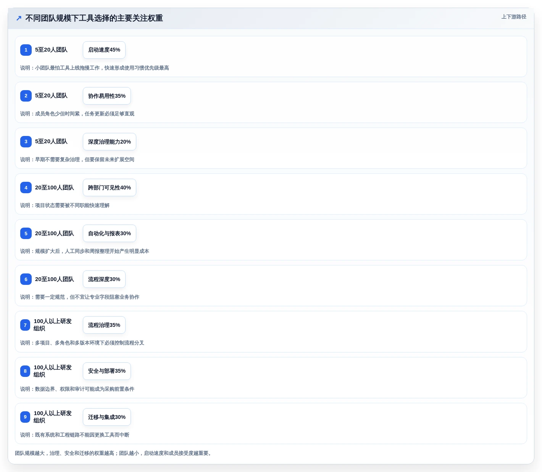This screenshot has height=472, width=542.
Task: Click the 跨部门可见性40% chip
Action: pyautogui.click(x=110, y=188)
